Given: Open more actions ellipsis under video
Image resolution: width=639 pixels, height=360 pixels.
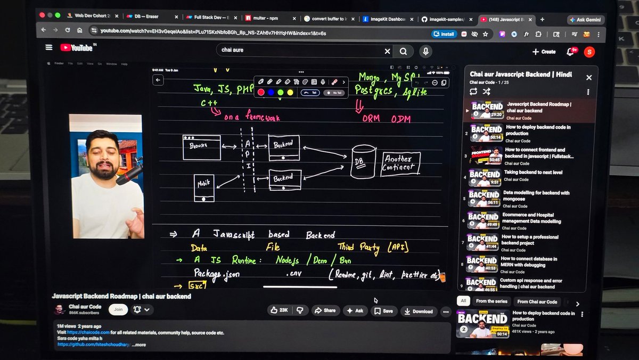Looking at the screenshot, I should coord(446,312).
